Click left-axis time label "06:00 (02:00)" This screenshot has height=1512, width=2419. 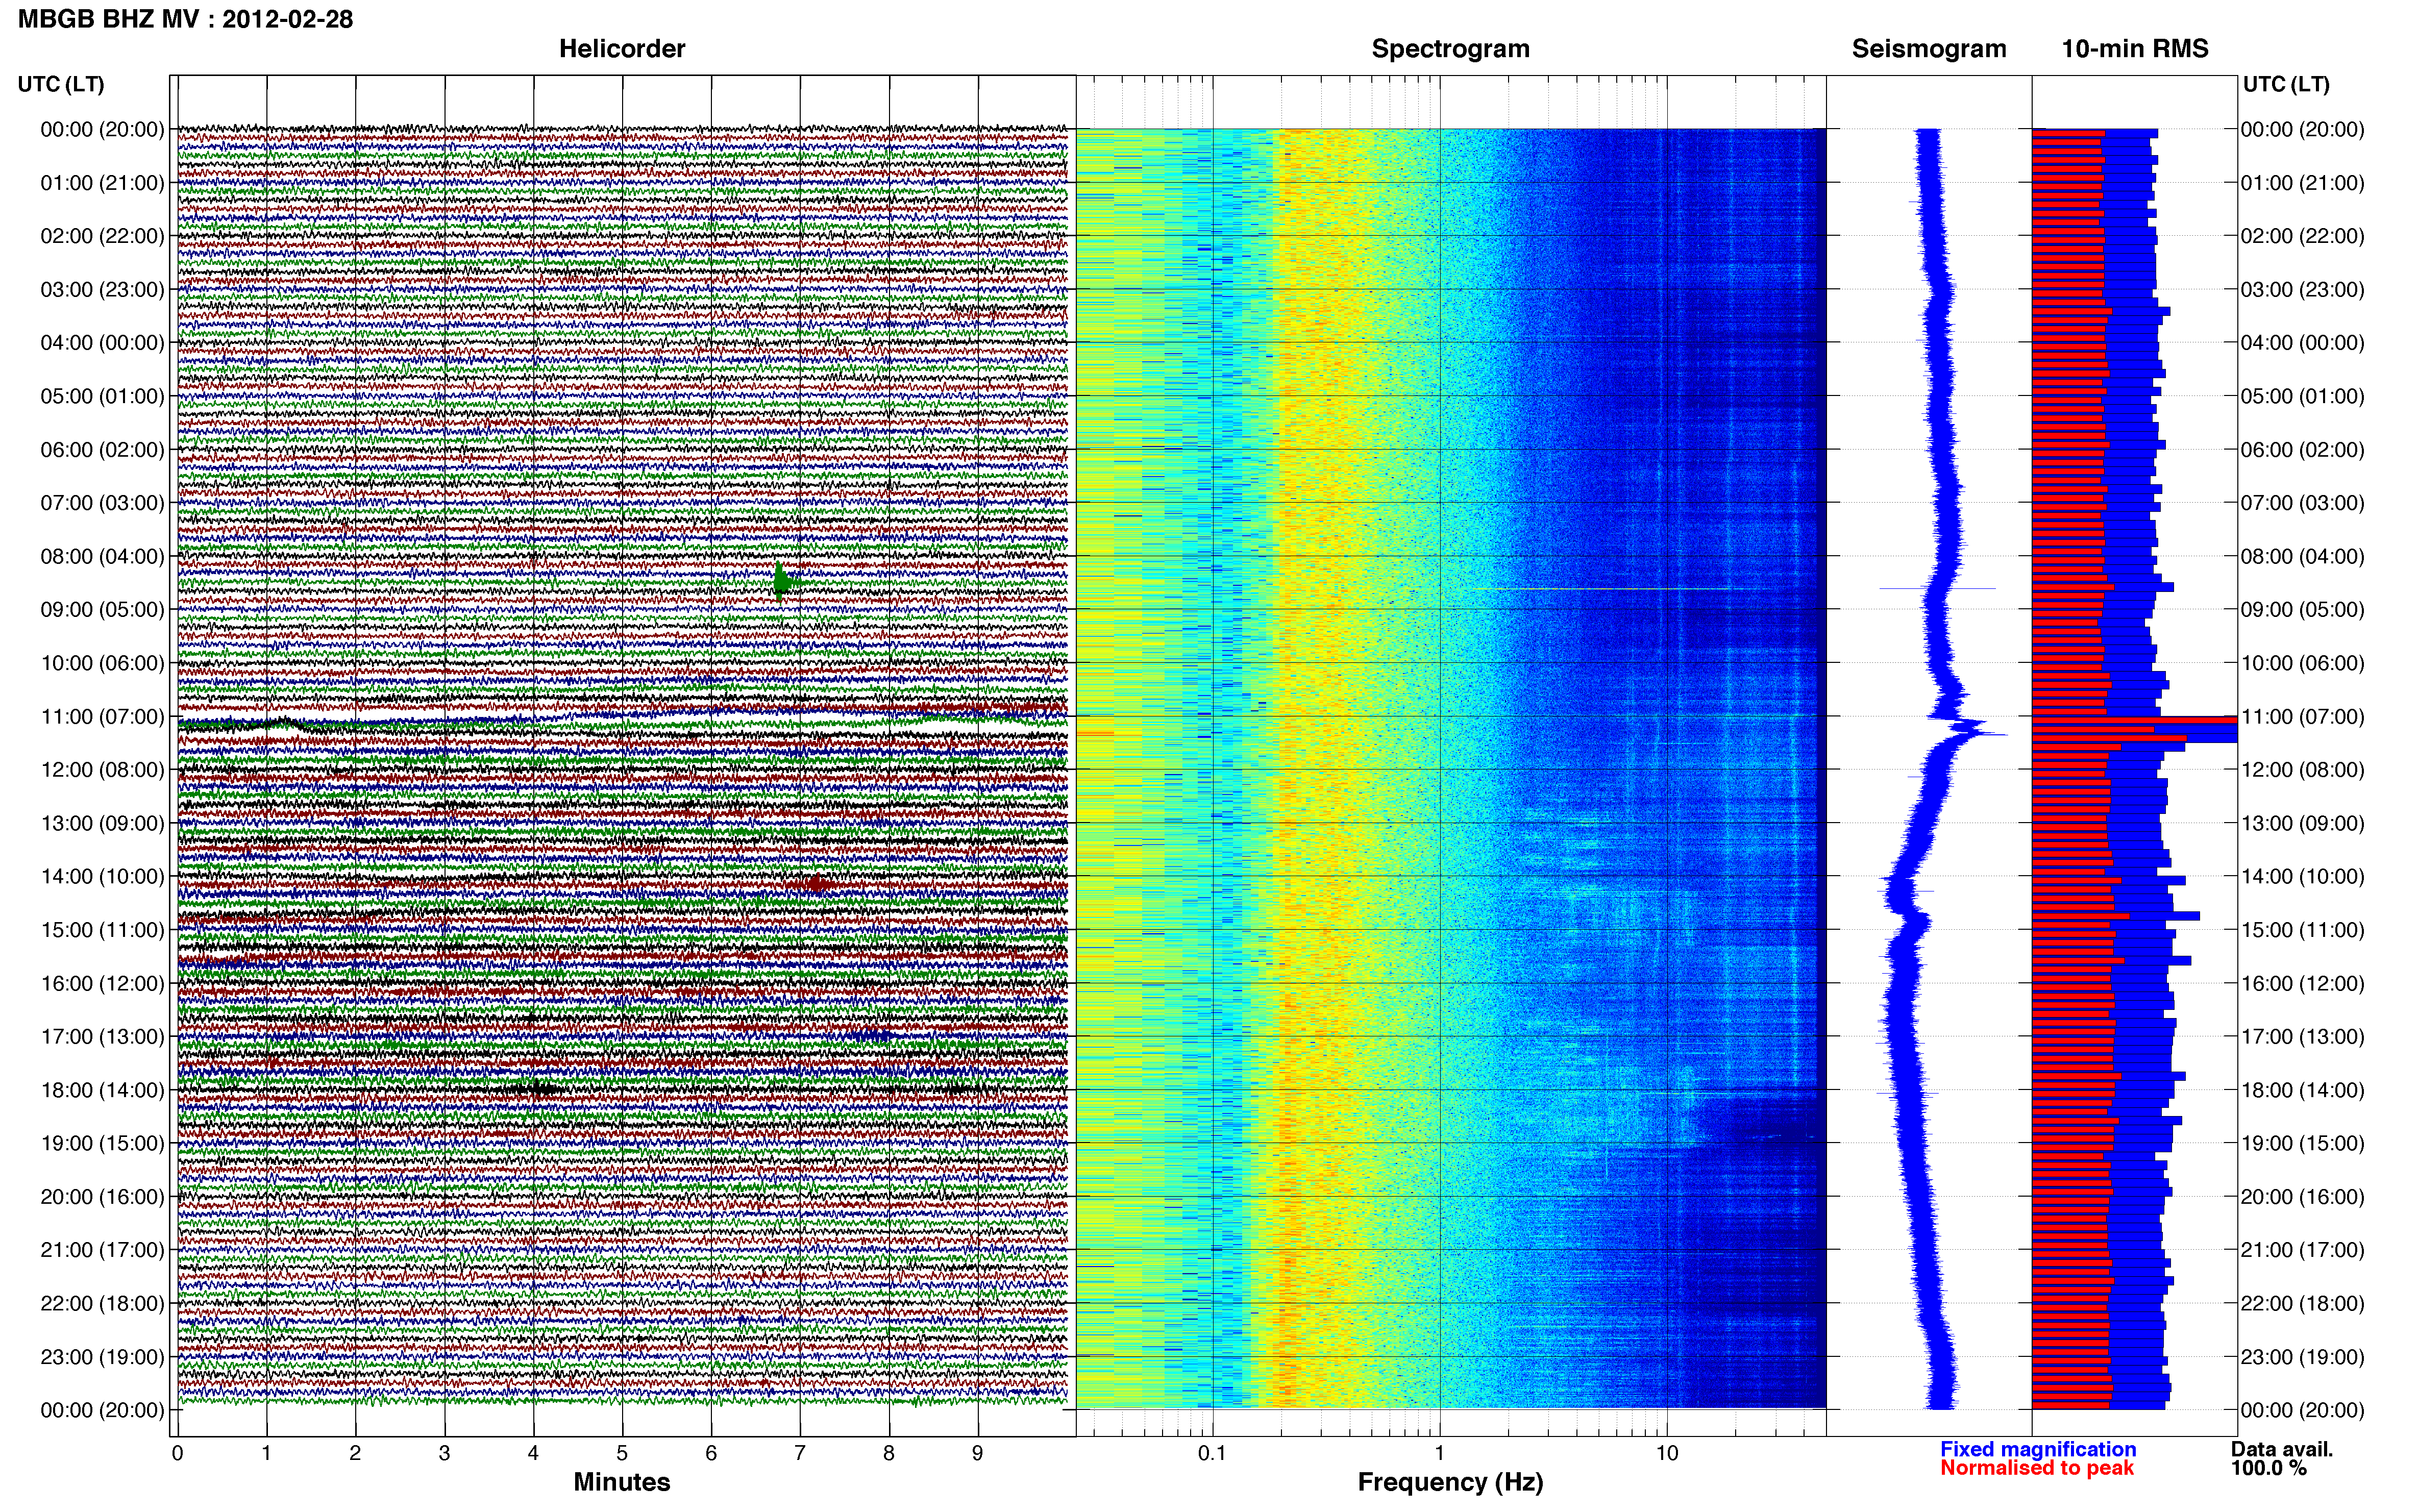[102, 450]
